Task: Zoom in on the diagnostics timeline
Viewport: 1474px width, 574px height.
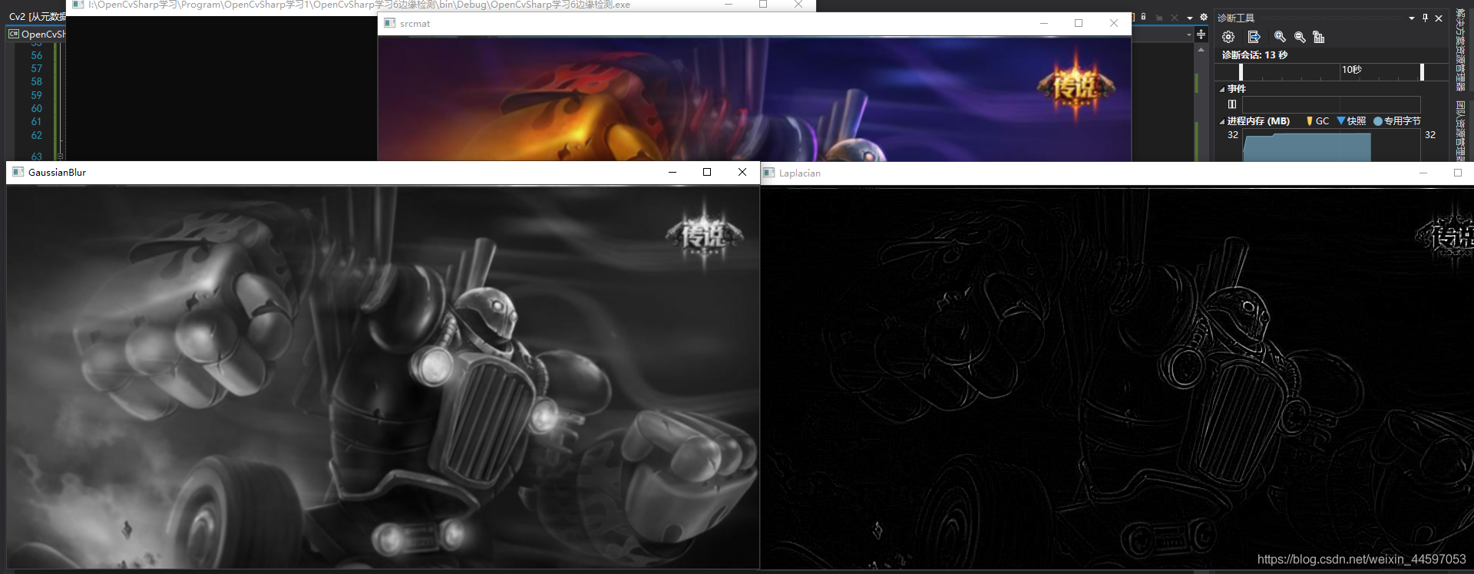Action: coord(1280,37)
